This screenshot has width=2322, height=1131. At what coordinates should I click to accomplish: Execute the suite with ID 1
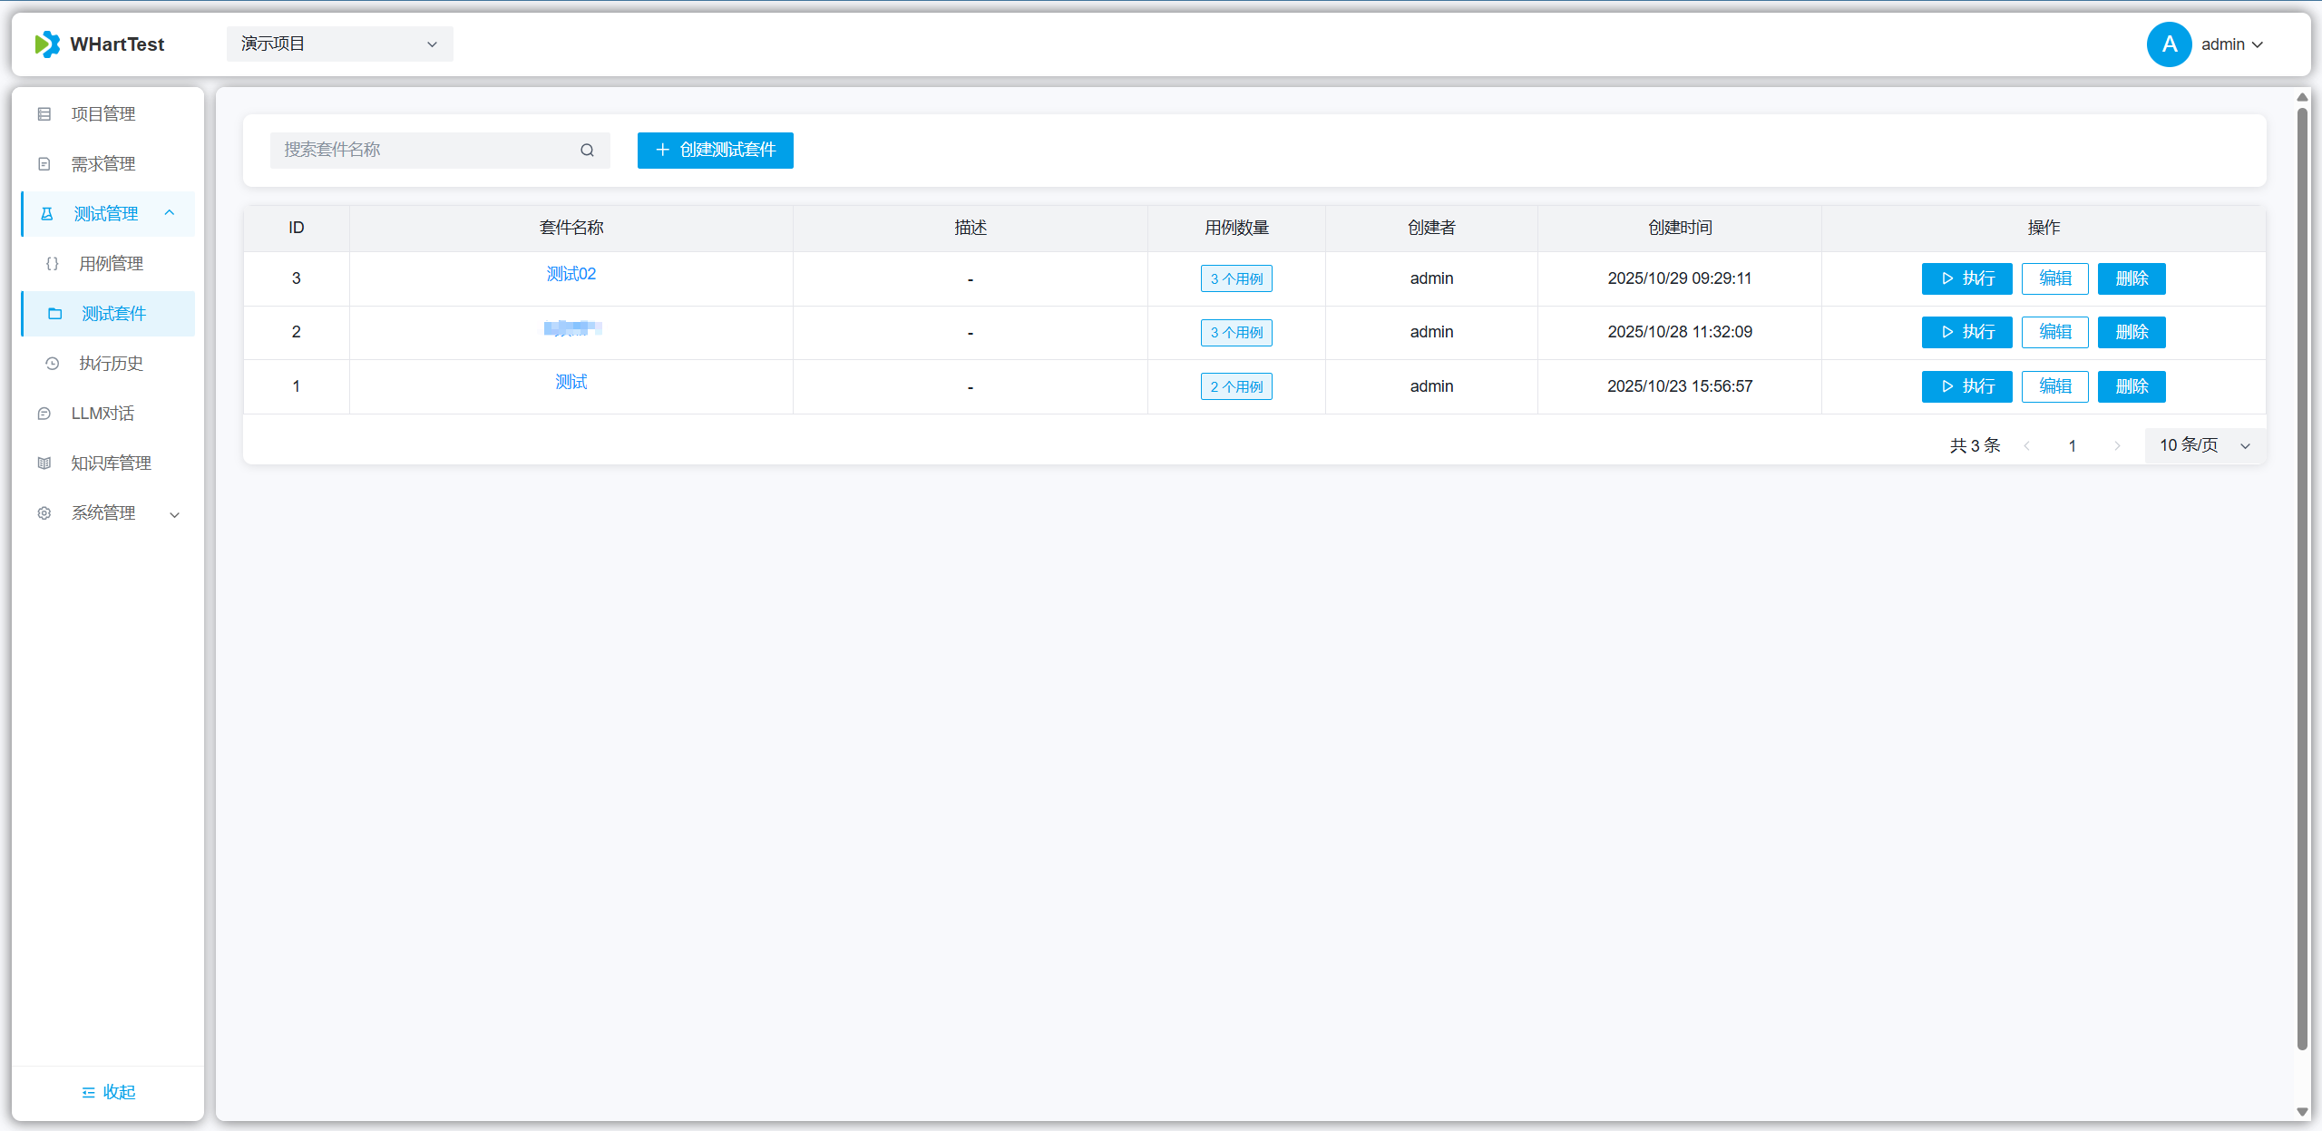click(1966, 386)
